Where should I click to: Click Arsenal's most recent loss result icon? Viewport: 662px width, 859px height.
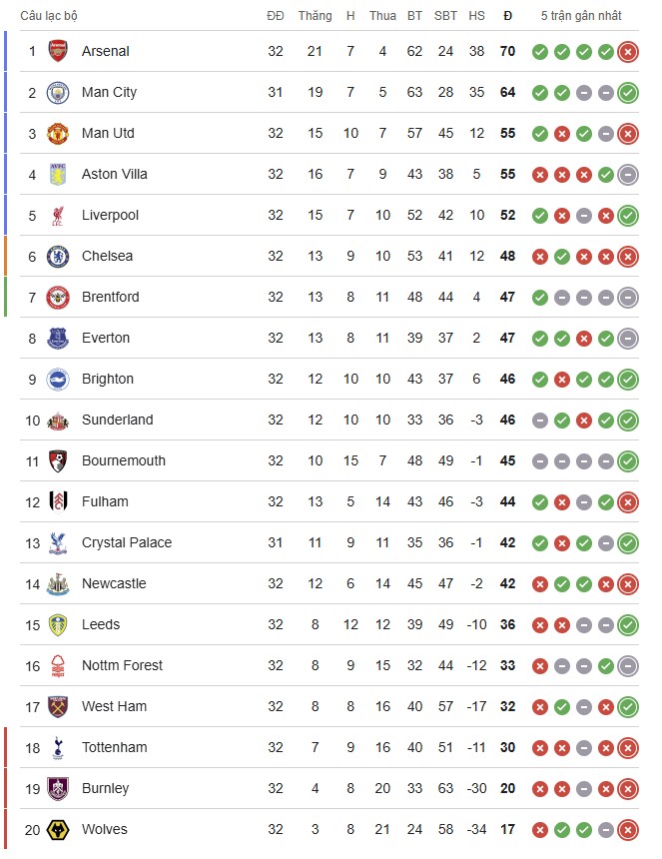pyautogui.click(x=627, y=52)
